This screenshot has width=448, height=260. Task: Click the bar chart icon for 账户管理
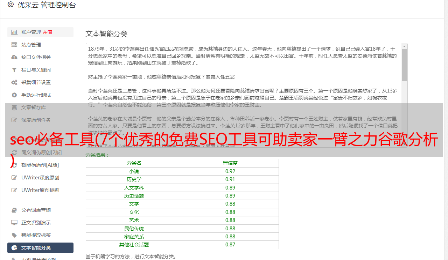(x=14, y=32)
